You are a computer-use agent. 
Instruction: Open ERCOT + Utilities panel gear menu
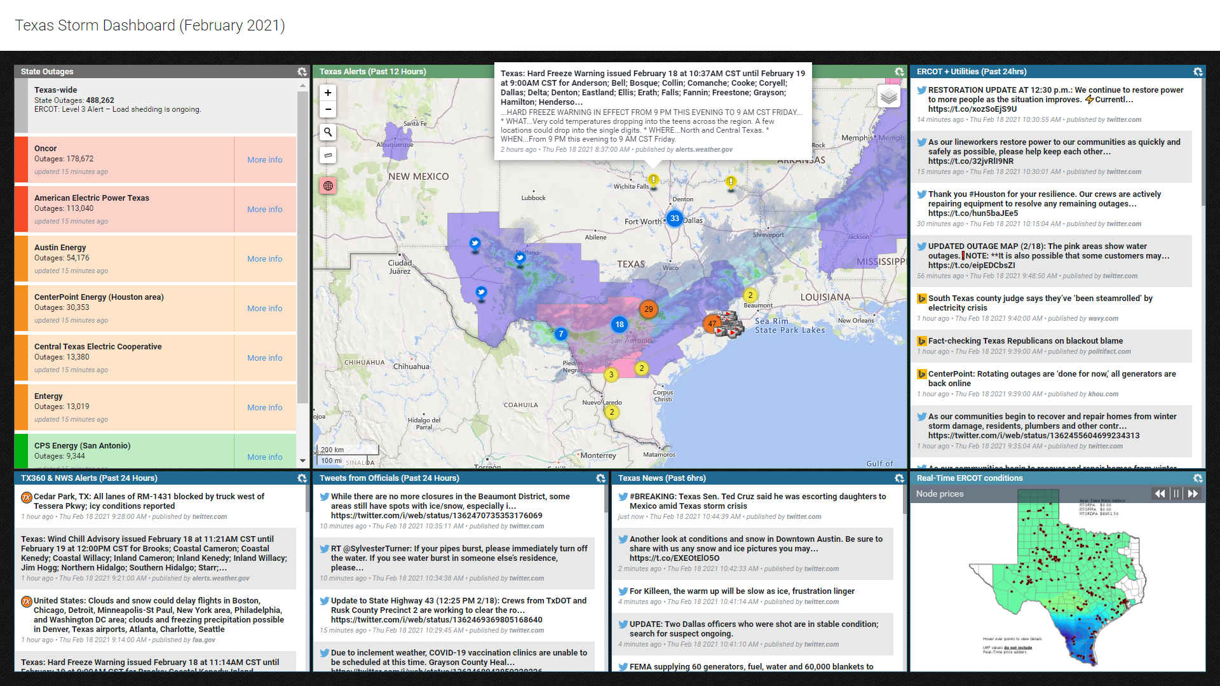1198,72
